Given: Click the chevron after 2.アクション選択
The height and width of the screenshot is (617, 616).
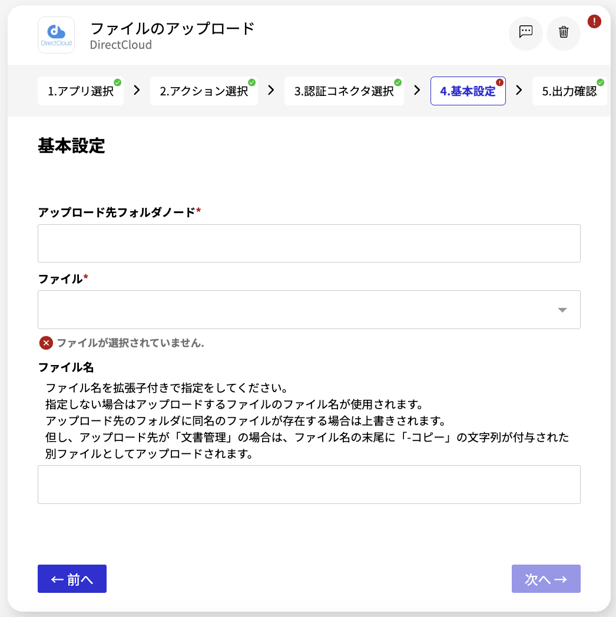Looking at the screenshot, I should click(x=271, y=91).
